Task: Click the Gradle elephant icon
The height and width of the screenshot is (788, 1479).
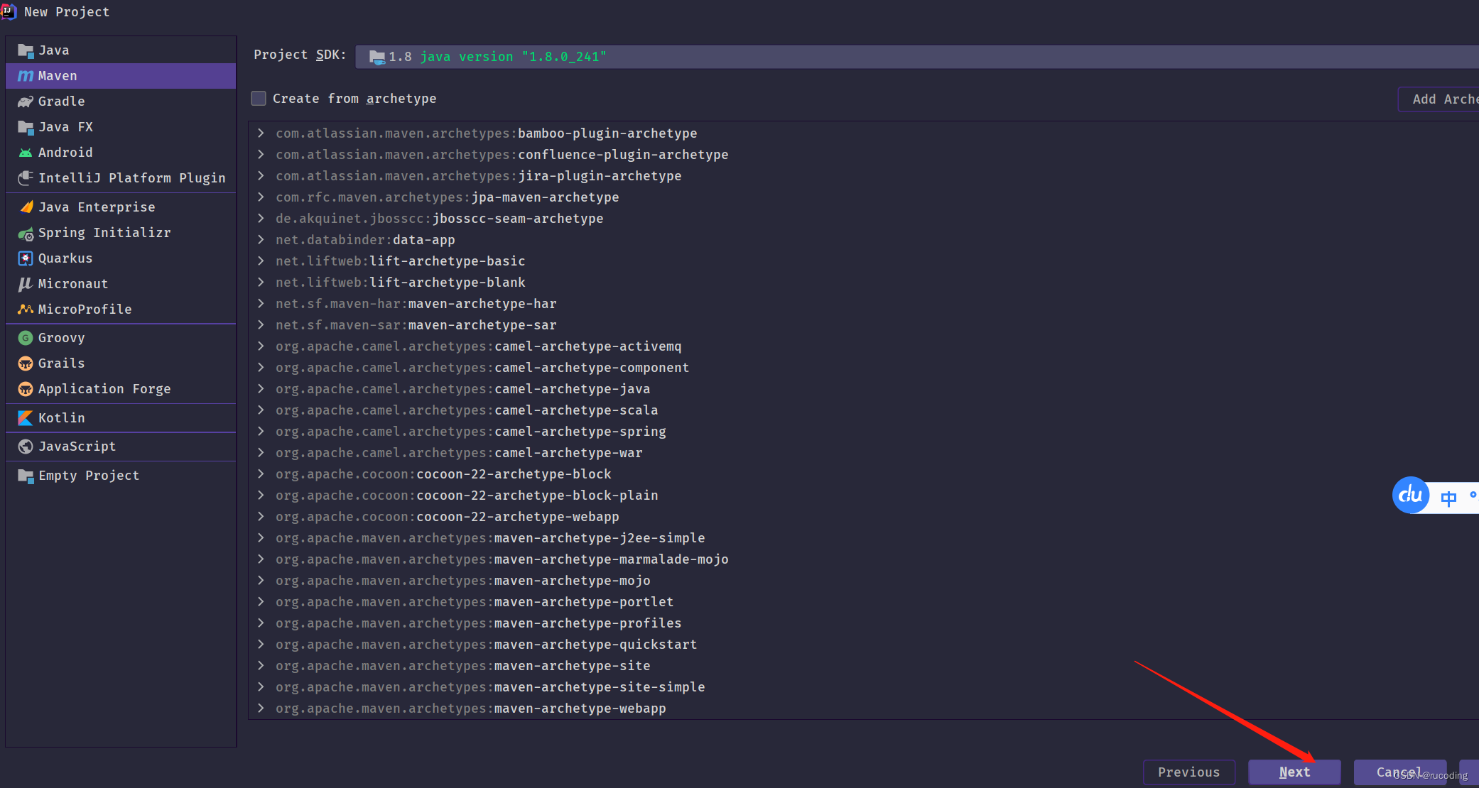Action: pyautogui.click(x=26, y=102)
